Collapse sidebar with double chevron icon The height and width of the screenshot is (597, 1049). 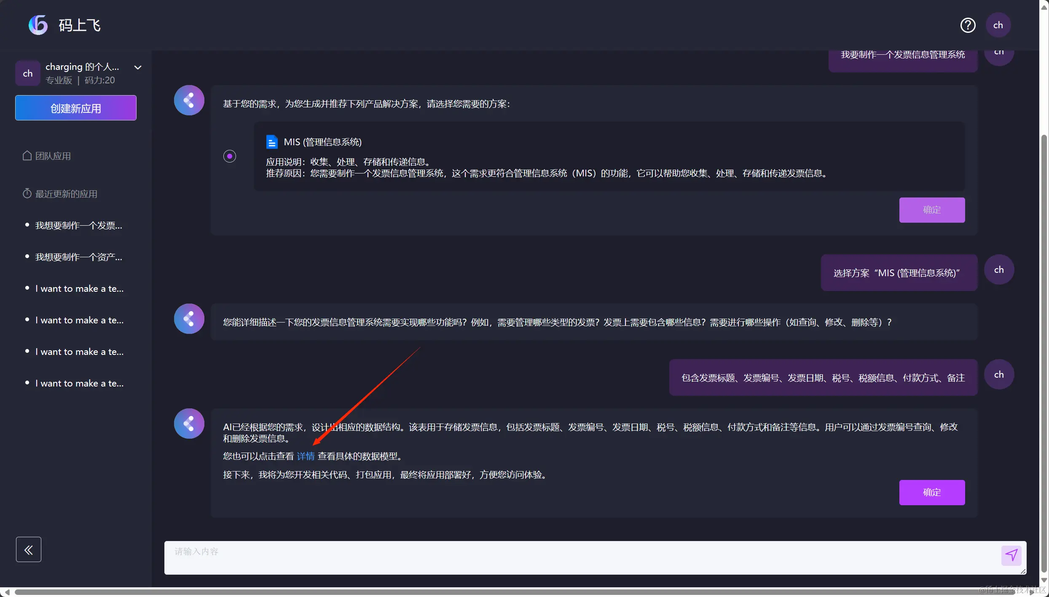tap(29, 549)
